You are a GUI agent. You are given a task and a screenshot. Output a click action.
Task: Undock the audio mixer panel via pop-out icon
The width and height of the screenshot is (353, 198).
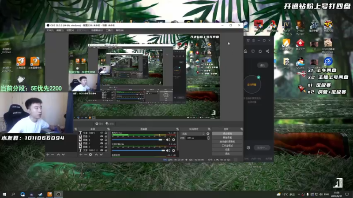tap(177, 129)
